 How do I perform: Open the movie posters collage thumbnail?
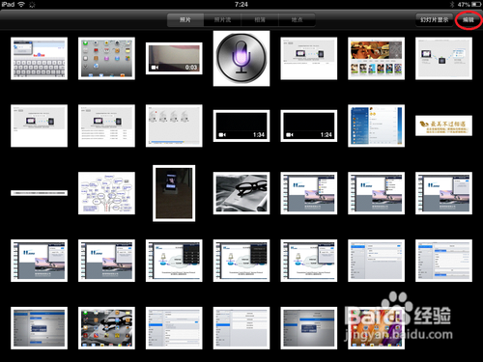click(377, 58)
